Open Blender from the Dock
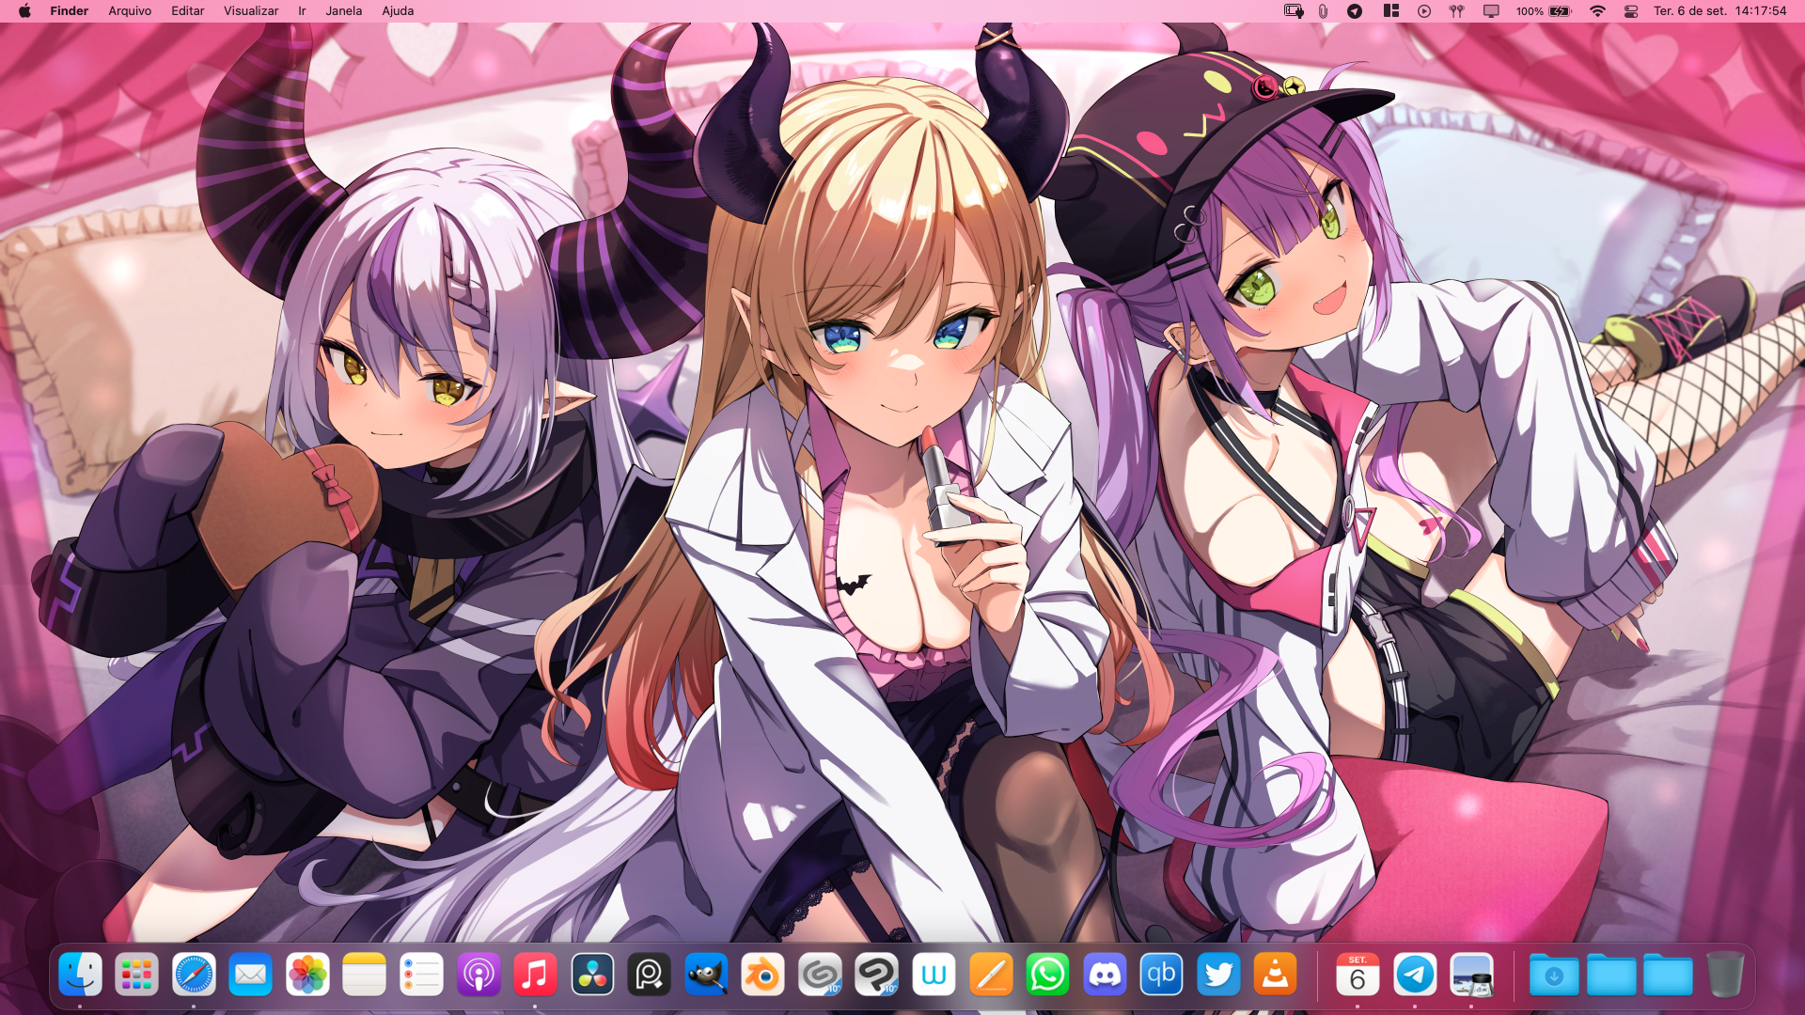1805x1015 pixels. click(x=762, y=975)
